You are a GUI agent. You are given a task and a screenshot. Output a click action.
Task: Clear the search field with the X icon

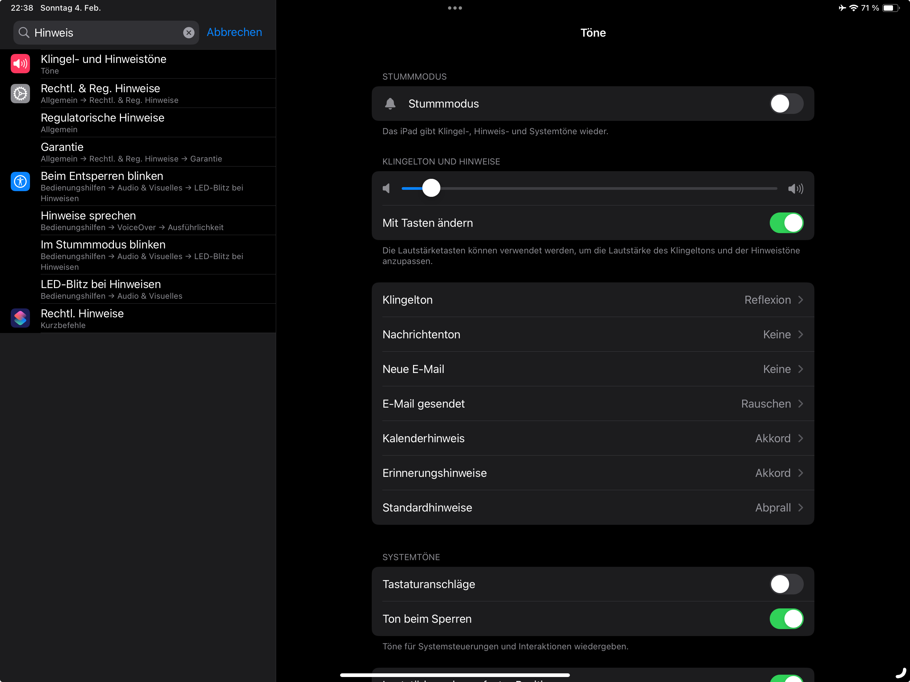tap(189, 33)
